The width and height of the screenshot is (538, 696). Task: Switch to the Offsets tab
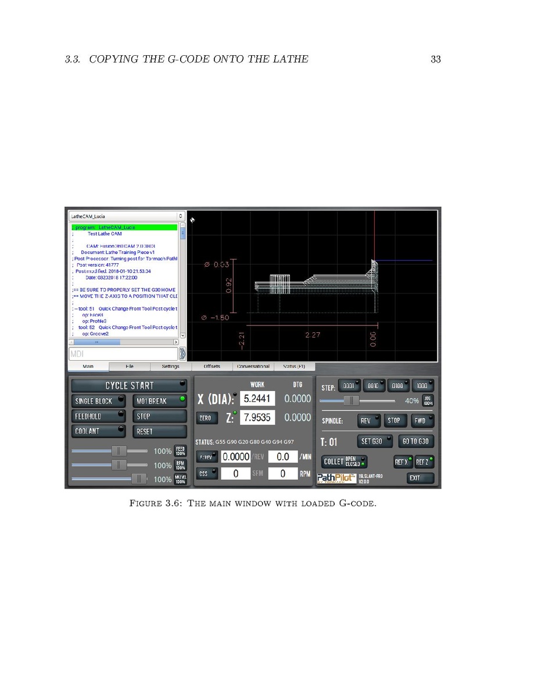coord(212,367)
